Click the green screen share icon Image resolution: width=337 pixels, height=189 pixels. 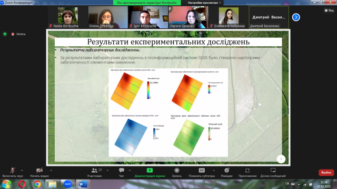pyautogui.click(x=150, y=170)
